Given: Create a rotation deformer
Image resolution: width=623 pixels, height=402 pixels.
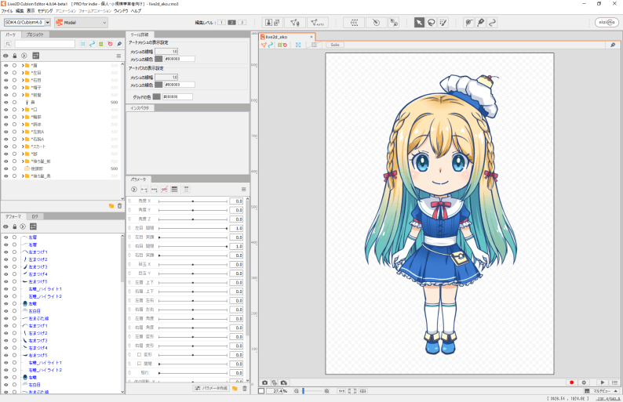Looking at the screenshot, I should [376, 23].
